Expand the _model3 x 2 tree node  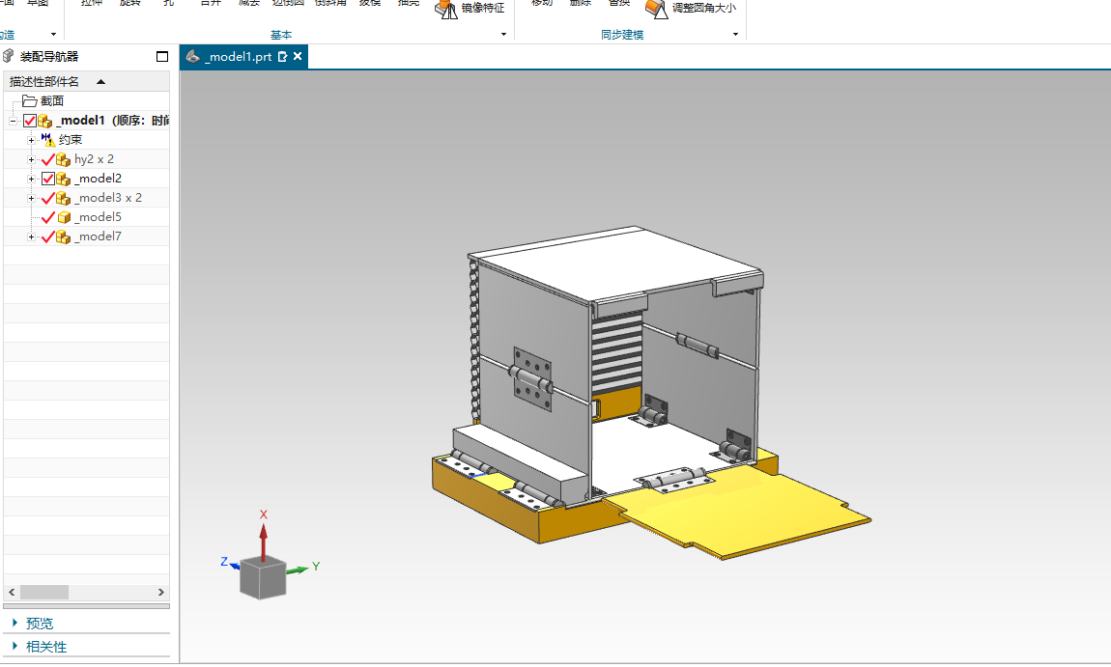(x=31, y=198)
